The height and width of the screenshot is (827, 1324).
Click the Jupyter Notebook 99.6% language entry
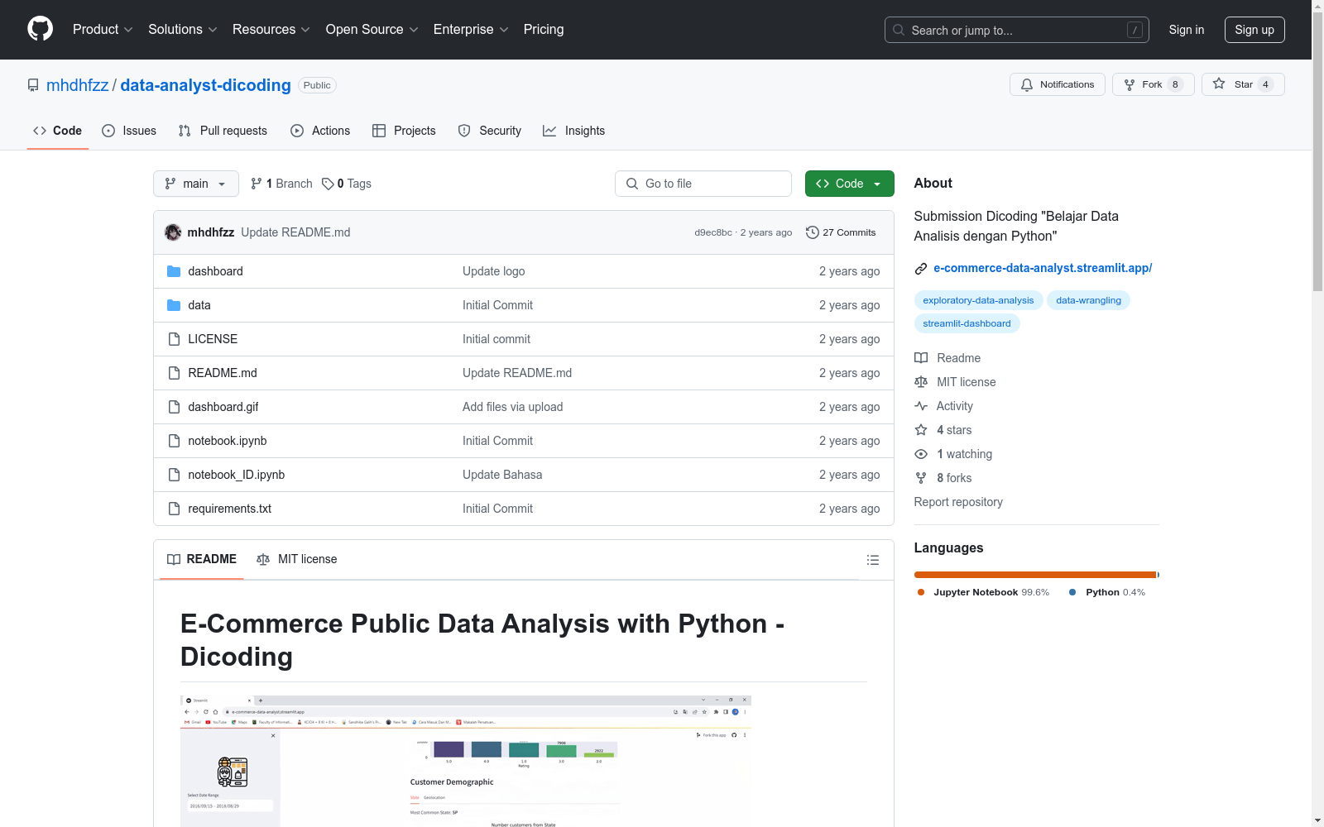(x=984, y=592)
